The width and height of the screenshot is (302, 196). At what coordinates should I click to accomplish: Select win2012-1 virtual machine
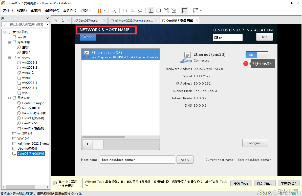click(25, 133)
